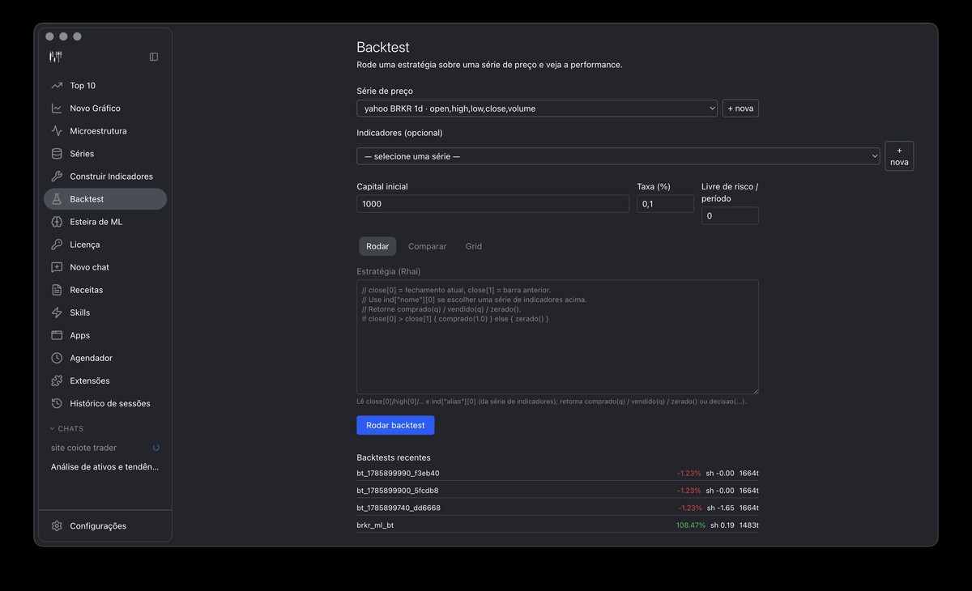972x591 pixels.
Task: Open Histórico de sessões history icon
Action: pyautogui.click(x=57, y=403)
